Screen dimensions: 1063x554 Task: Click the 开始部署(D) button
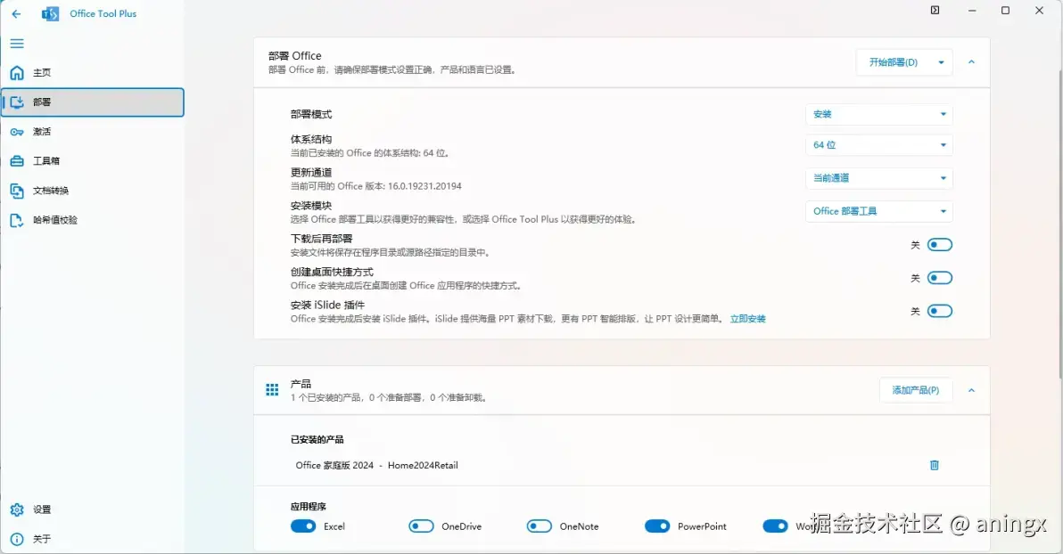(x=894, y=62)
